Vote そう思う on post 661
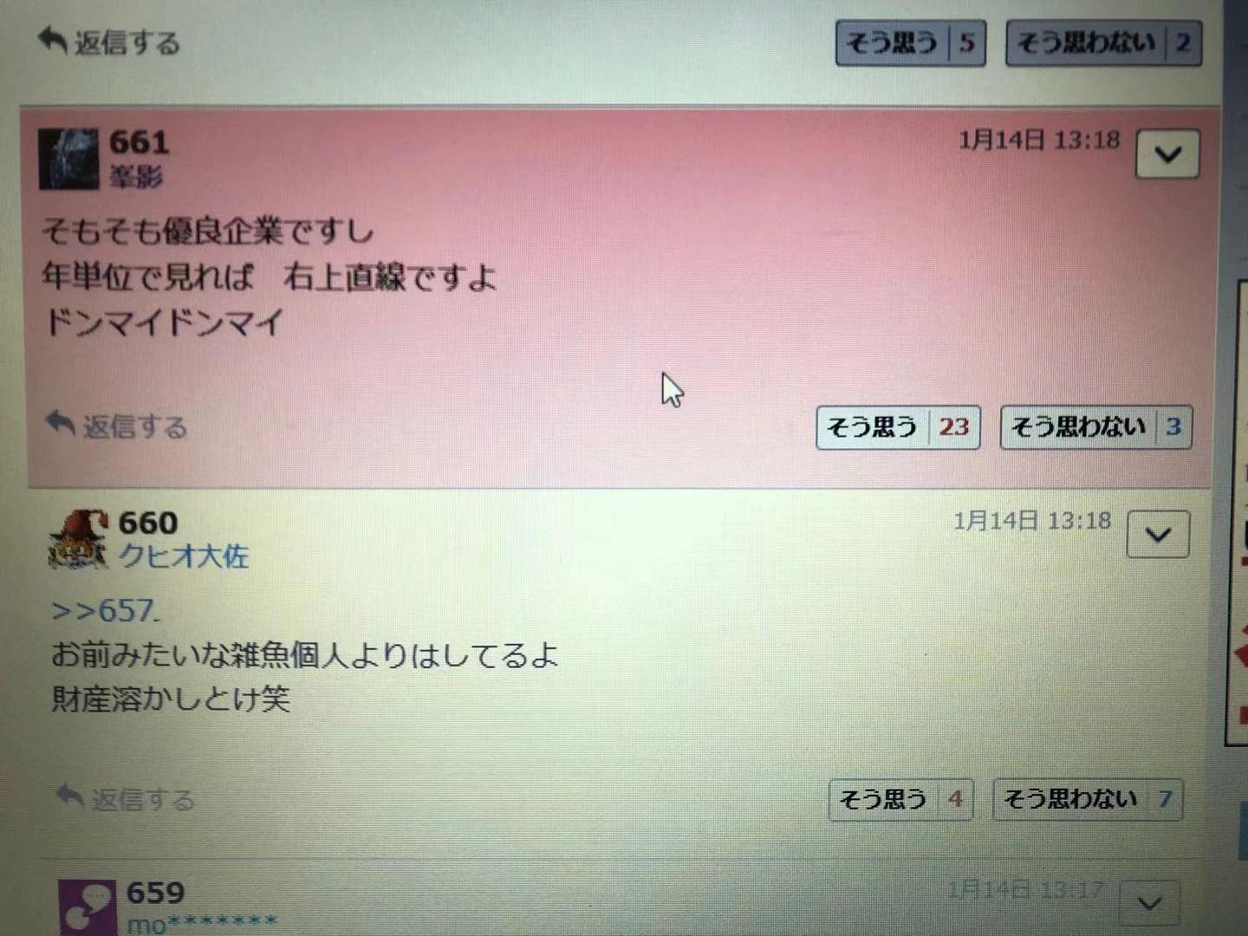Screen dimensions: 1248x936 tap(898, 427)
